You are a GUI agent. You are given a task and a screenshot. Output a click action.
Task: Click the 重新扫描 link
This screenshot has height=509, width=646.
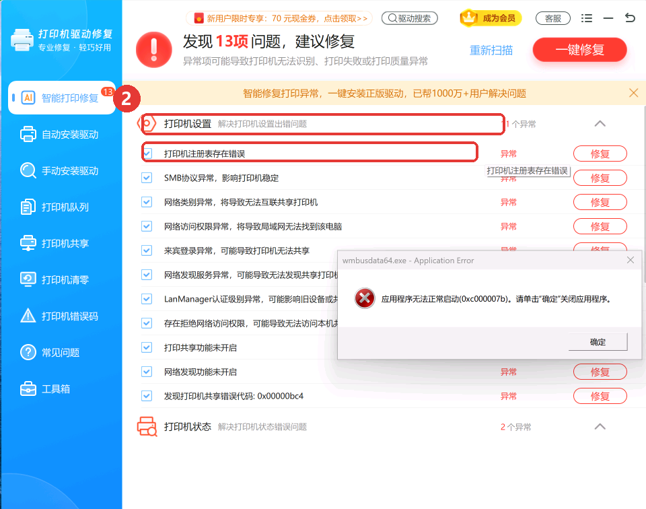click(491, 50)
